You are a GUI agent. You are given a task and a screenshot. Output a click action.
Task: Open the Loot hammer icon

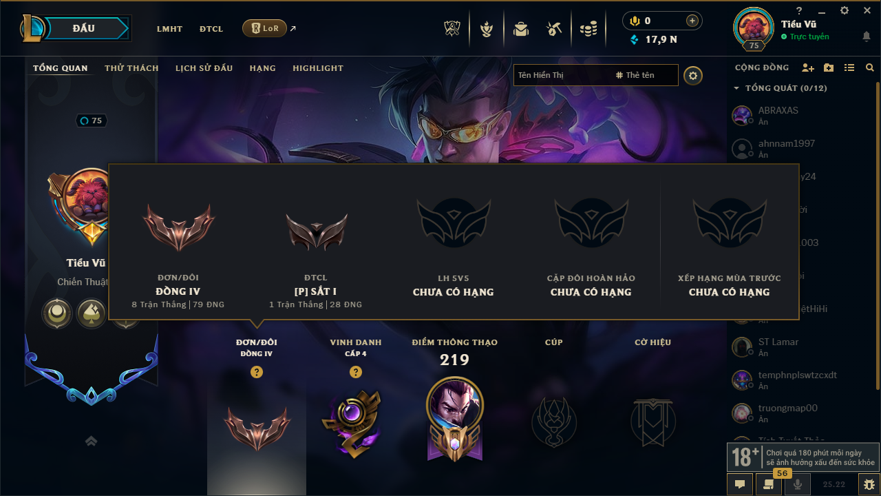[x=554, y=29]
